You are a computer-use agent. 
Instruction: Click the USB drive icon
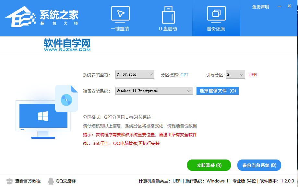pyautogui.click(x=168, y=15)
